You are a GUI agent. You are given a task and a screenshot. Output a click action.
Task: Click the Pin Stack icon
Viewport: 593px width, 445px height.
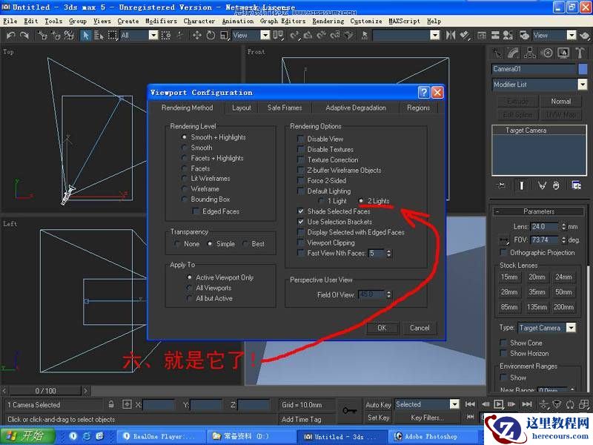pyautogui.click(x=501, y=185)
